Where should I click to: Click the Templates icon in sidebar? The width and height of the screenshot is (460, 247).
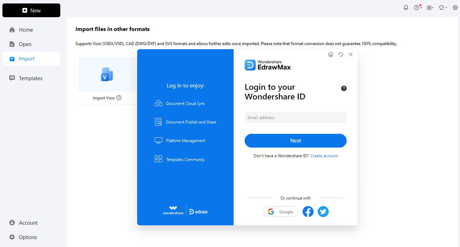point(12,78)
